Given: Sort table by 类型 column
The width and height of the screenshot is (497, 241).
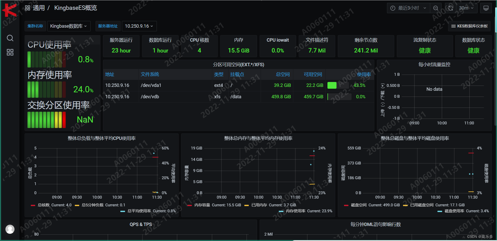Looking at the screenshot, I should click(x=219, y=74).
